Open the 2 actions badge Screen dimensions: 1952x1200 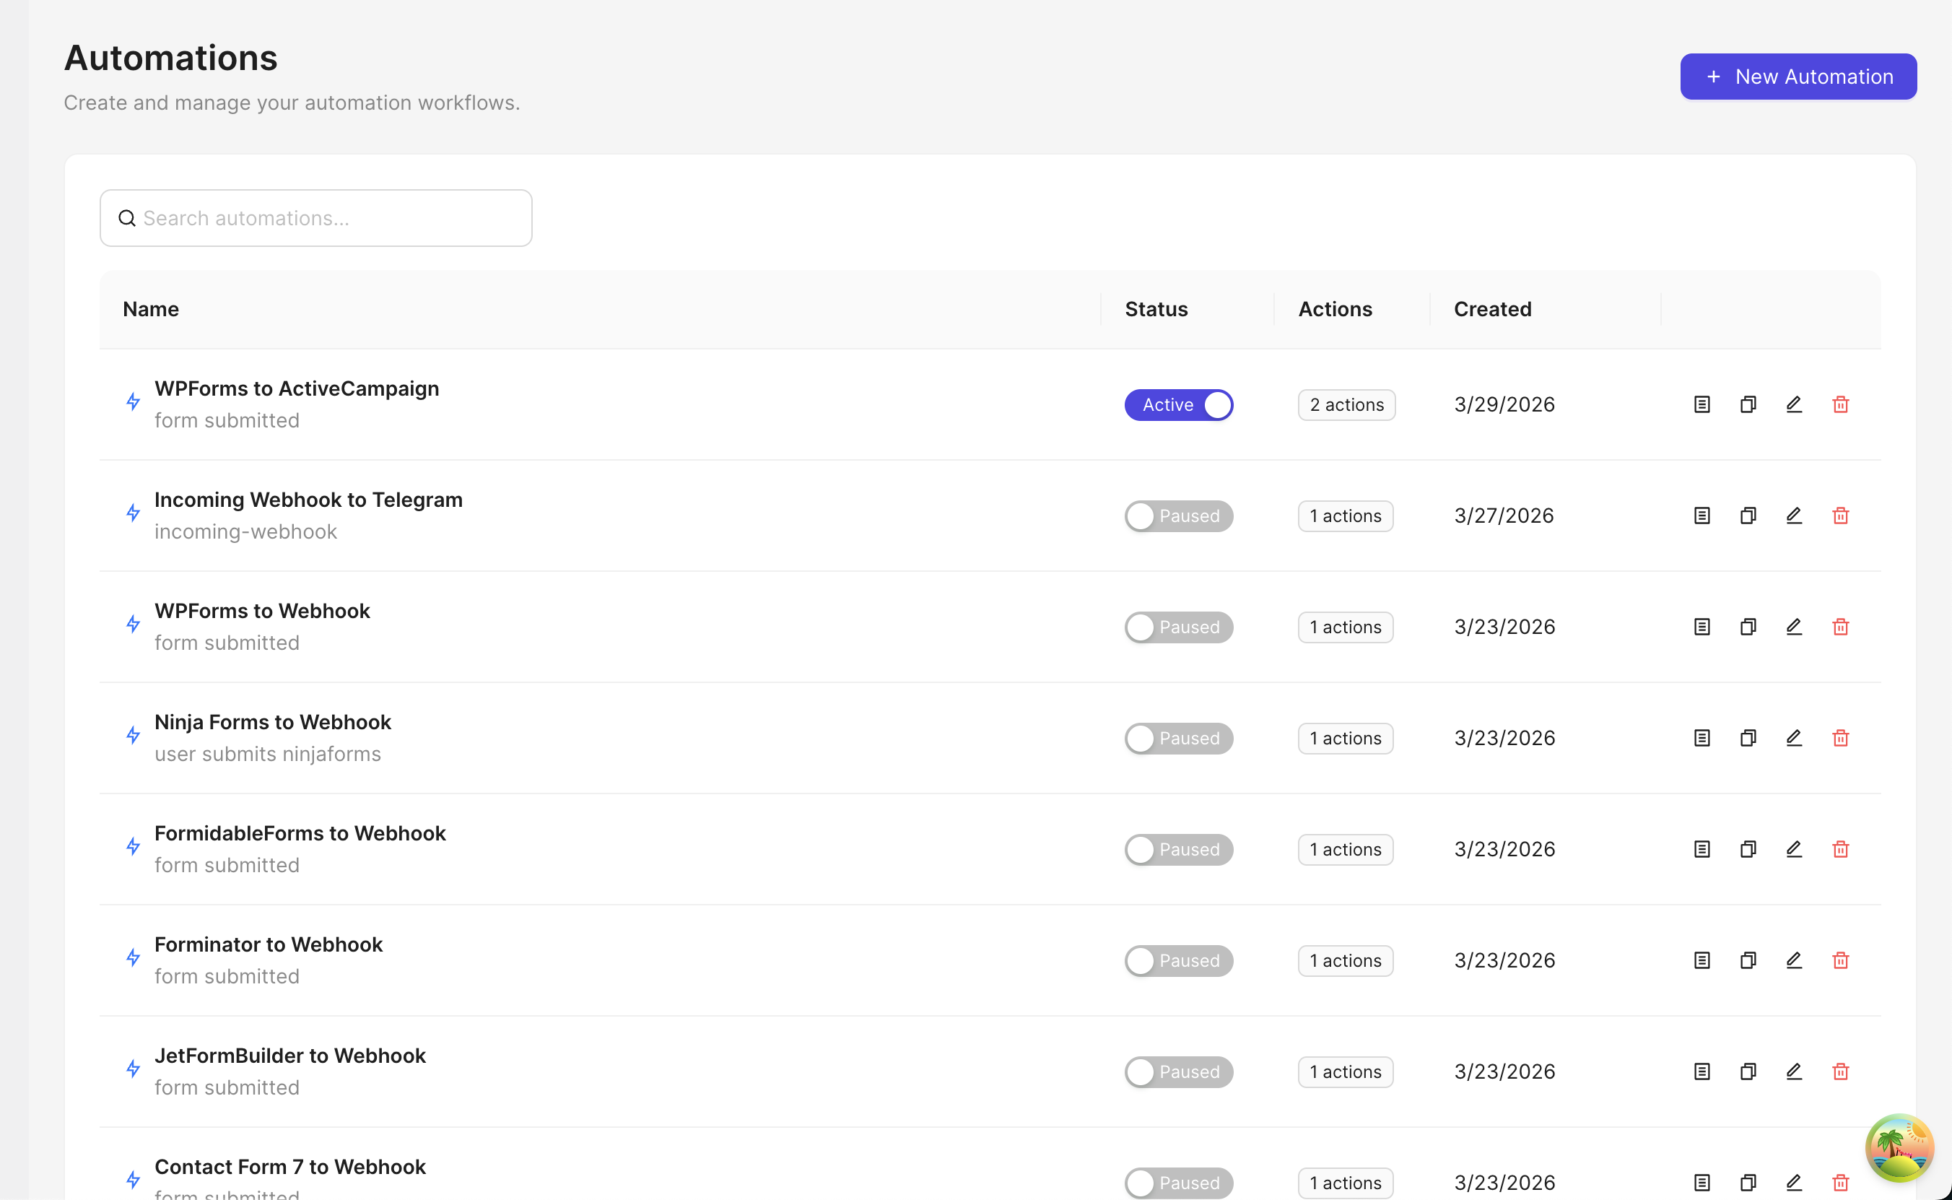point(1345,405)
